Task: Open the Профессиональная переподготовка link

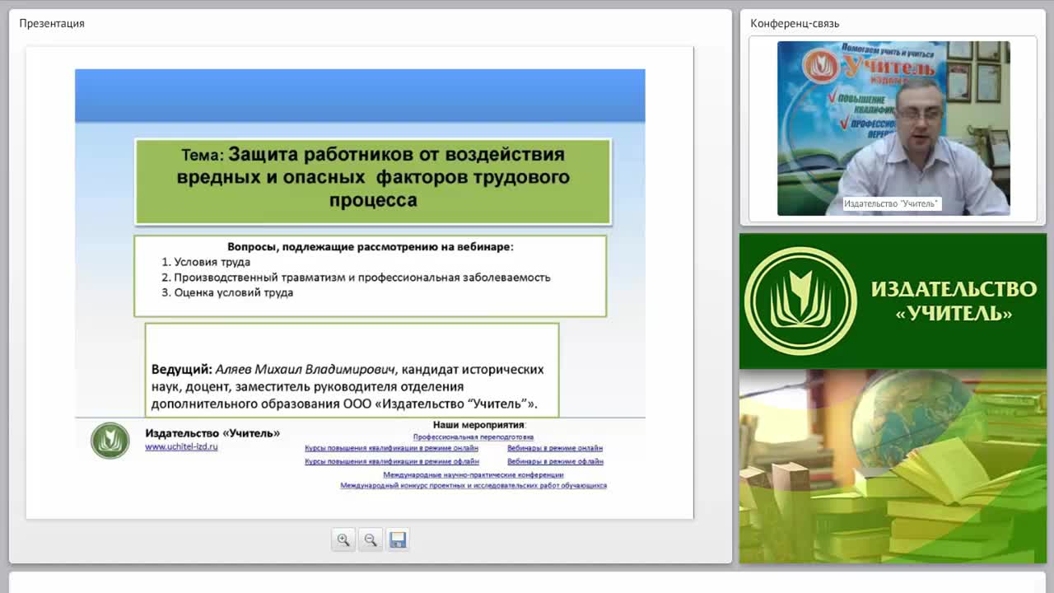Action: (x=473, y=437)
